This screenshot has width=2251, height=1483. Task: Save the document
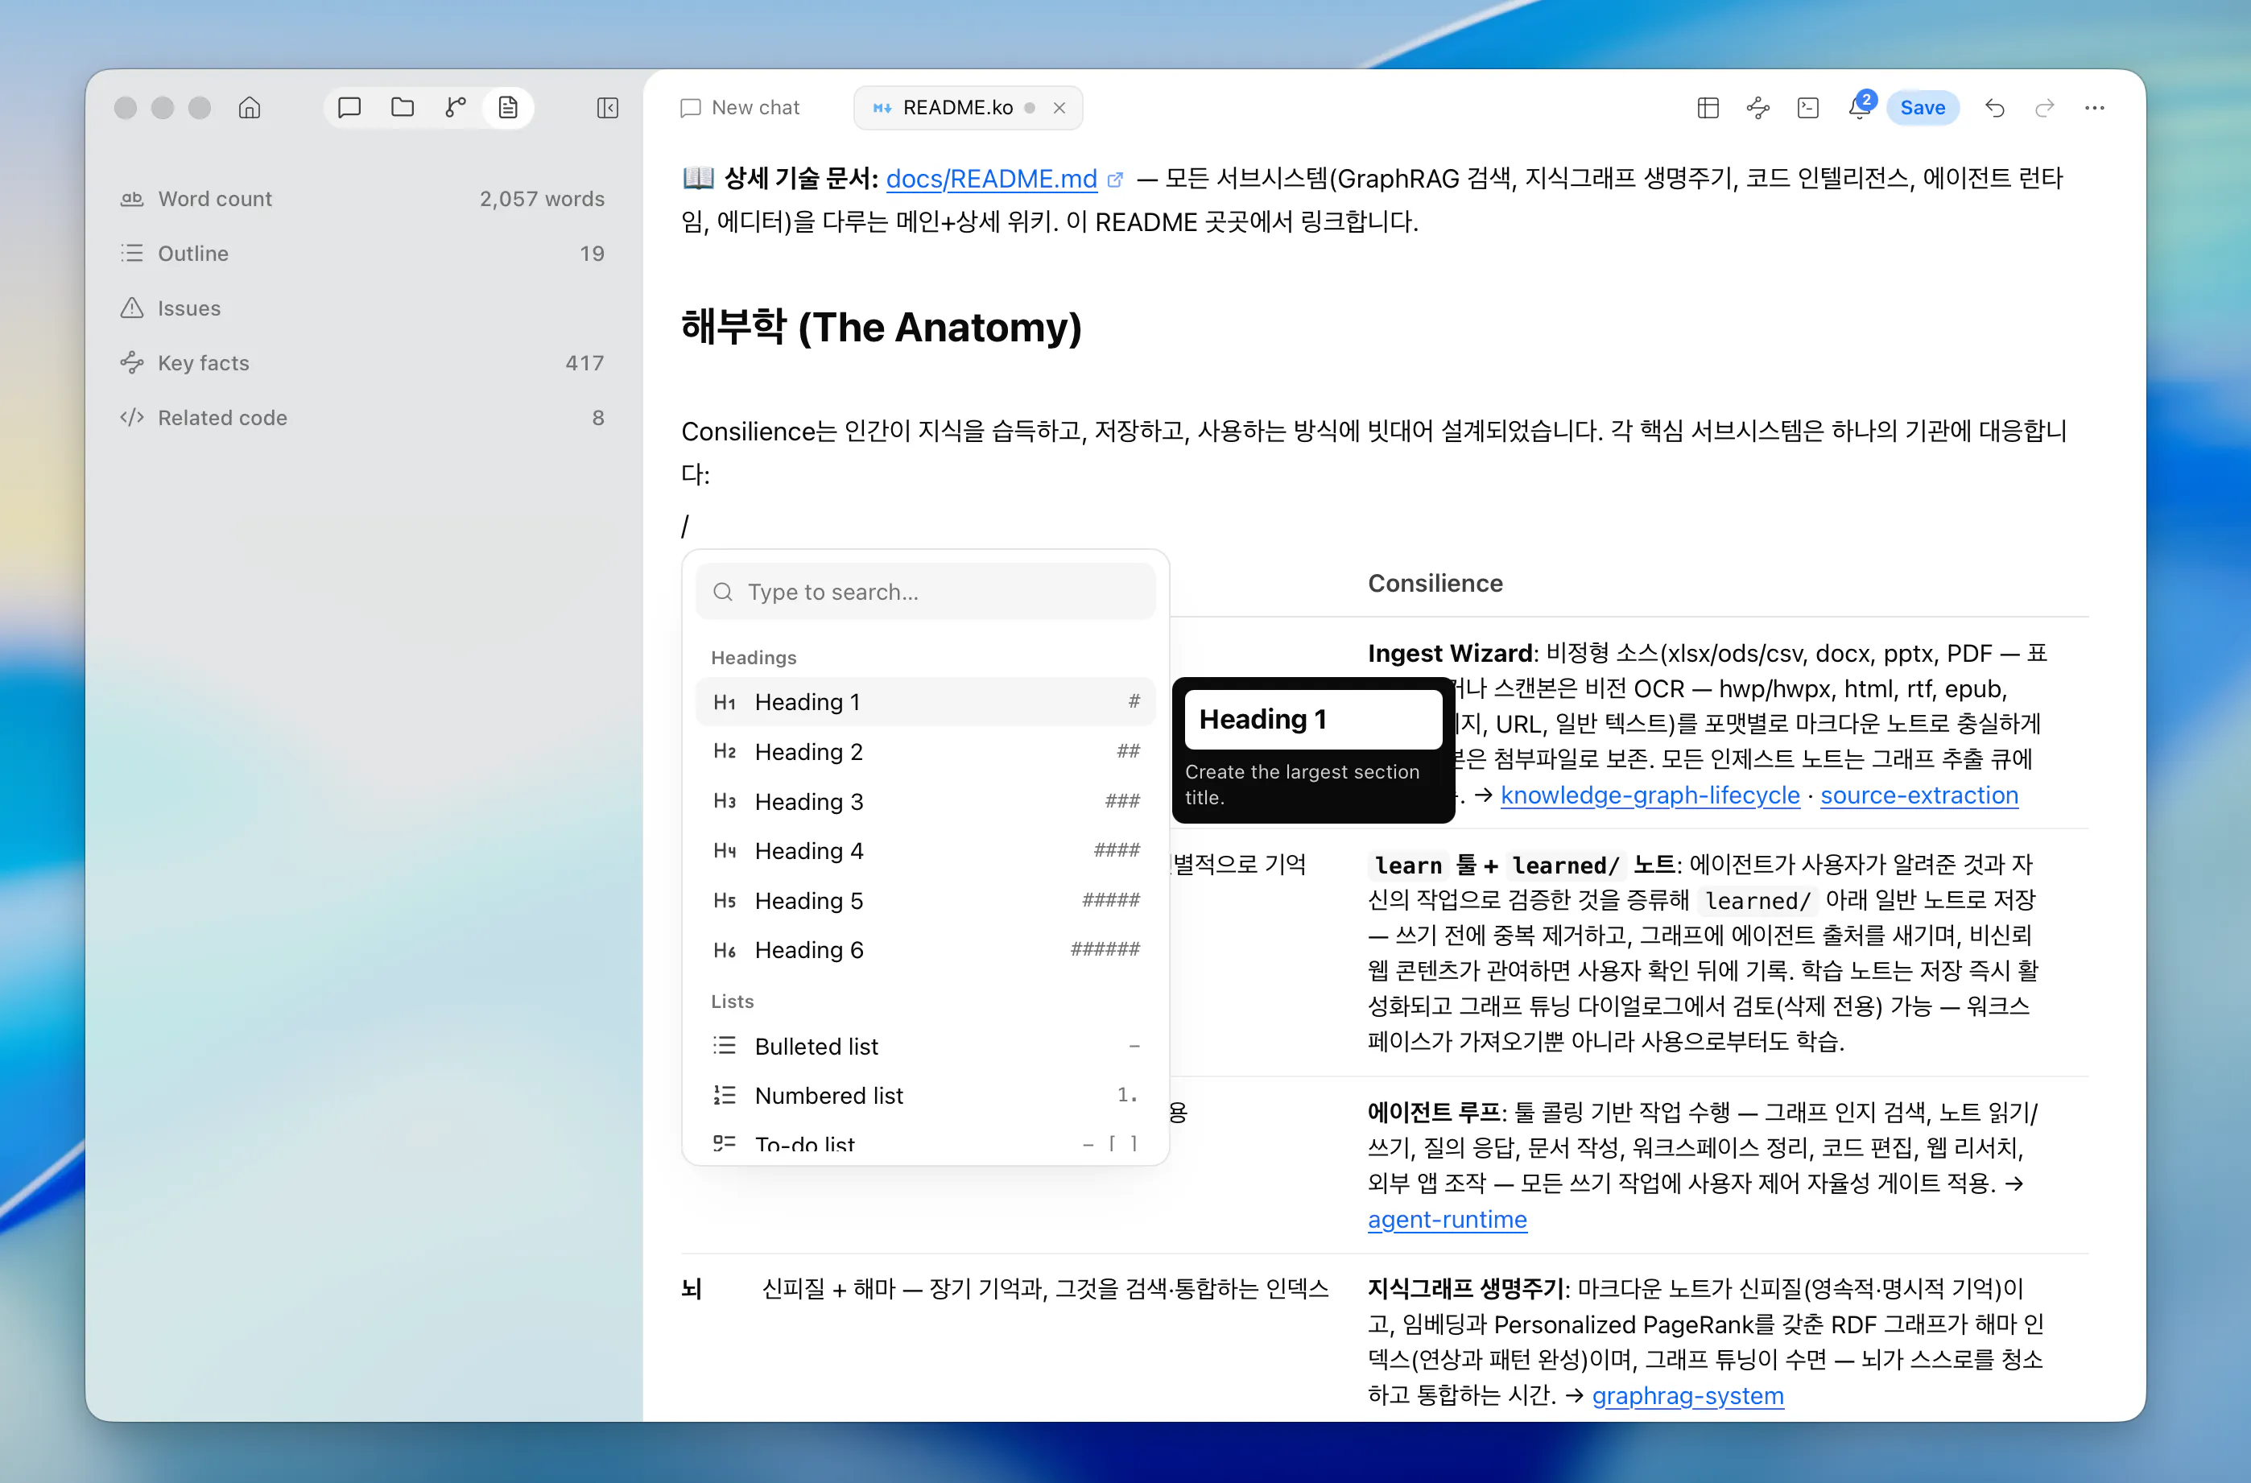pyautogui.click(x=1922, y=108)
